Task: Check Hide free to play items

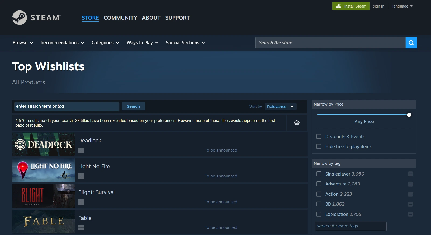Action: tap(319, 146)
